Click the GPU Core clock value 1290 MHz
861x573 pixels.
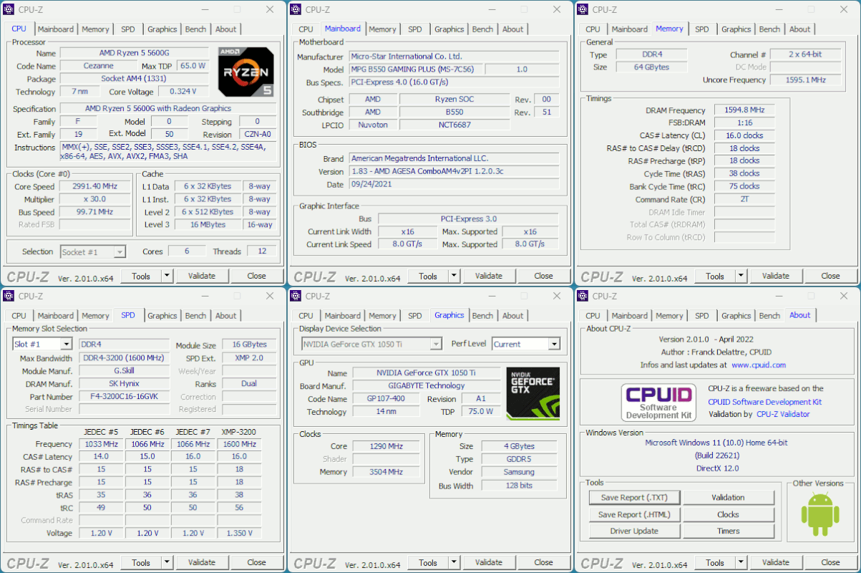[x=386, y=446]
